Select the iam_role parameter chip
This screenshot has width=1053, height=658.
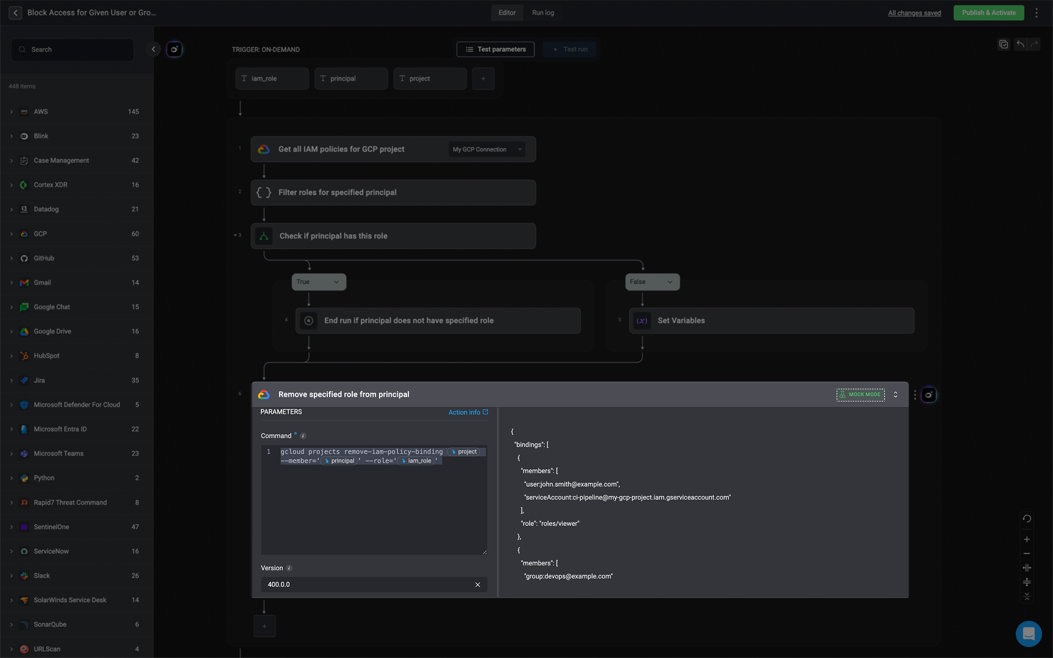point(272,79)
